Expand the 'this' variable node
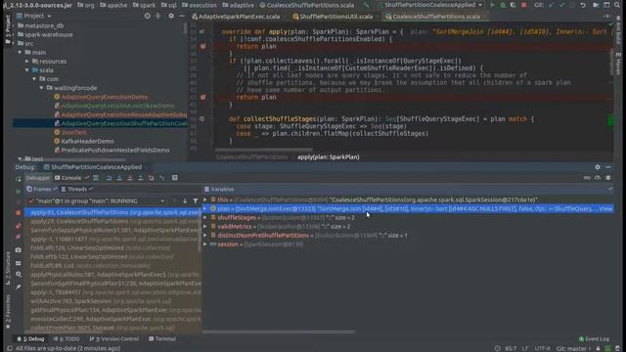This screenshot has width=626, height=352. click(x=205, y=199)
